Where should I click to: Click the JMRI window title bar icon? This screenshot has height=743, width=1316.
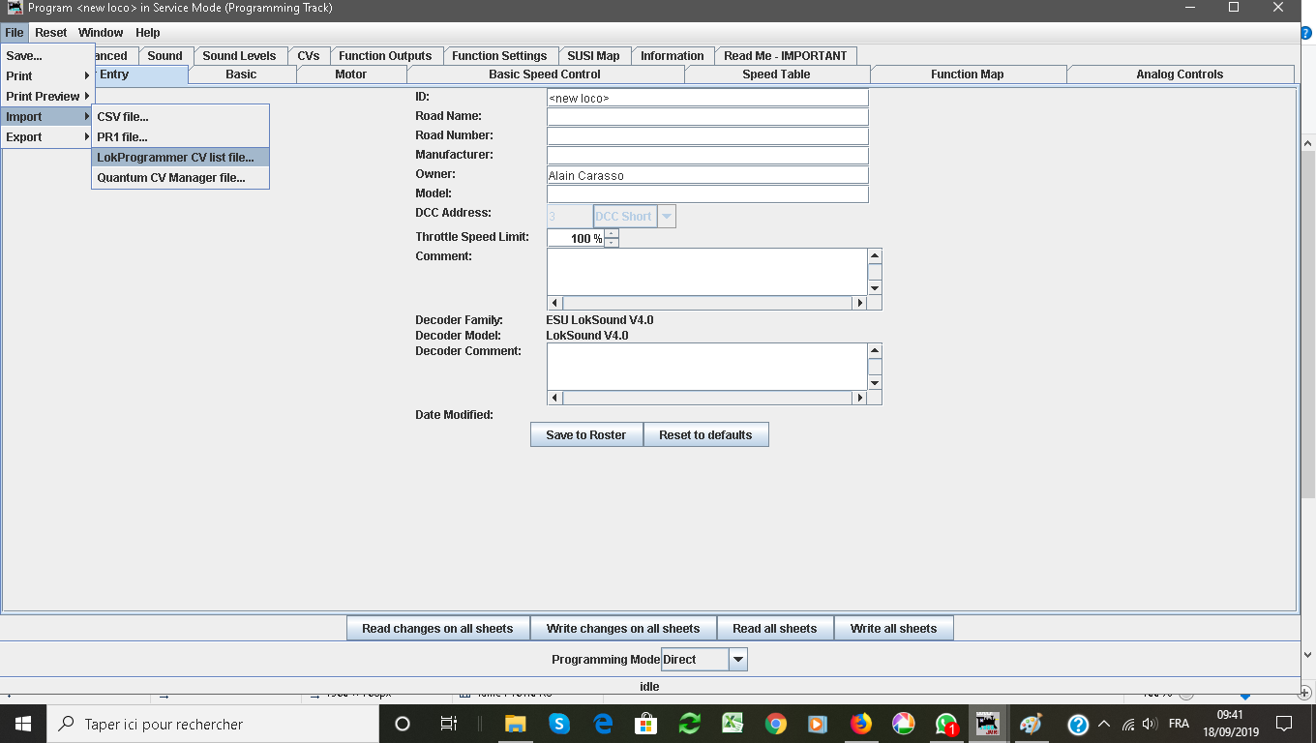tap(14, 8)
